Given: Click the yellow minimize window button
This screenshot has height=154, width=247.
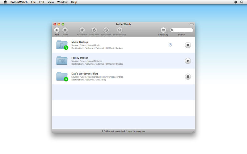Looking at the screenshot, I should 59,24.
